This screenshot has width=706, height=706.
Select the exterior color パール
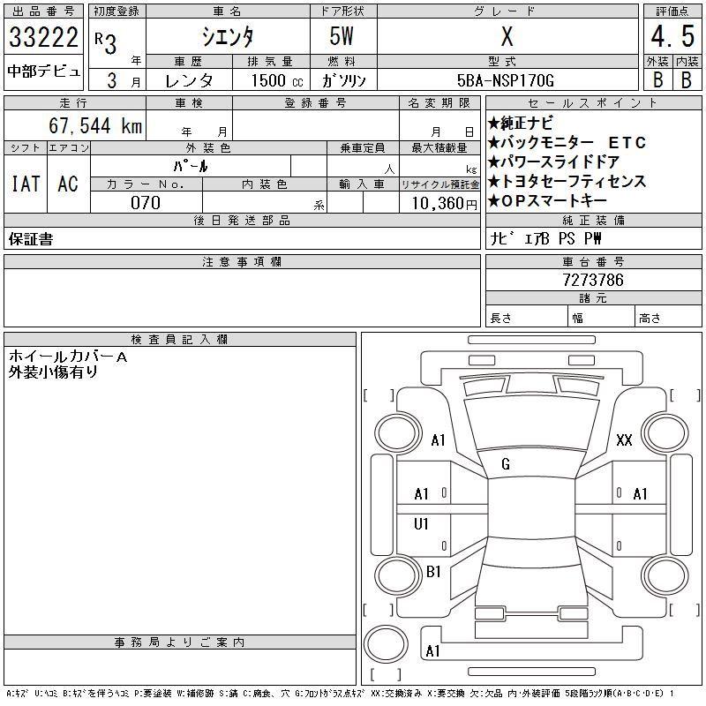[191, 167]
